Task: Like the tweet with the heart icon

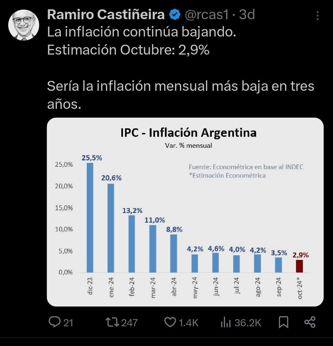Action: tap(170, 322)
